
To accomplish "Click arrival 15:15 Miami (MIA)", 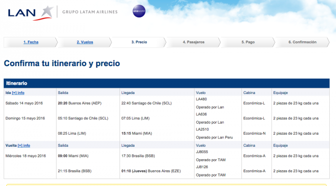I will click(x=136, y=133).
